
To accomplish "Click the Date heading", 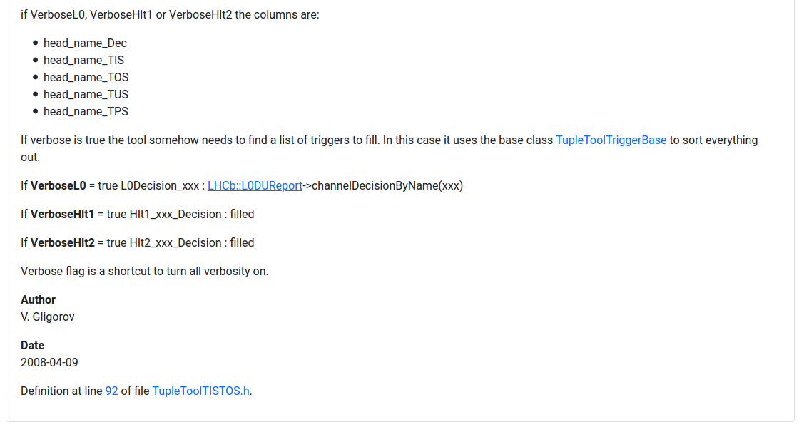I will click(x=33, y=346).
